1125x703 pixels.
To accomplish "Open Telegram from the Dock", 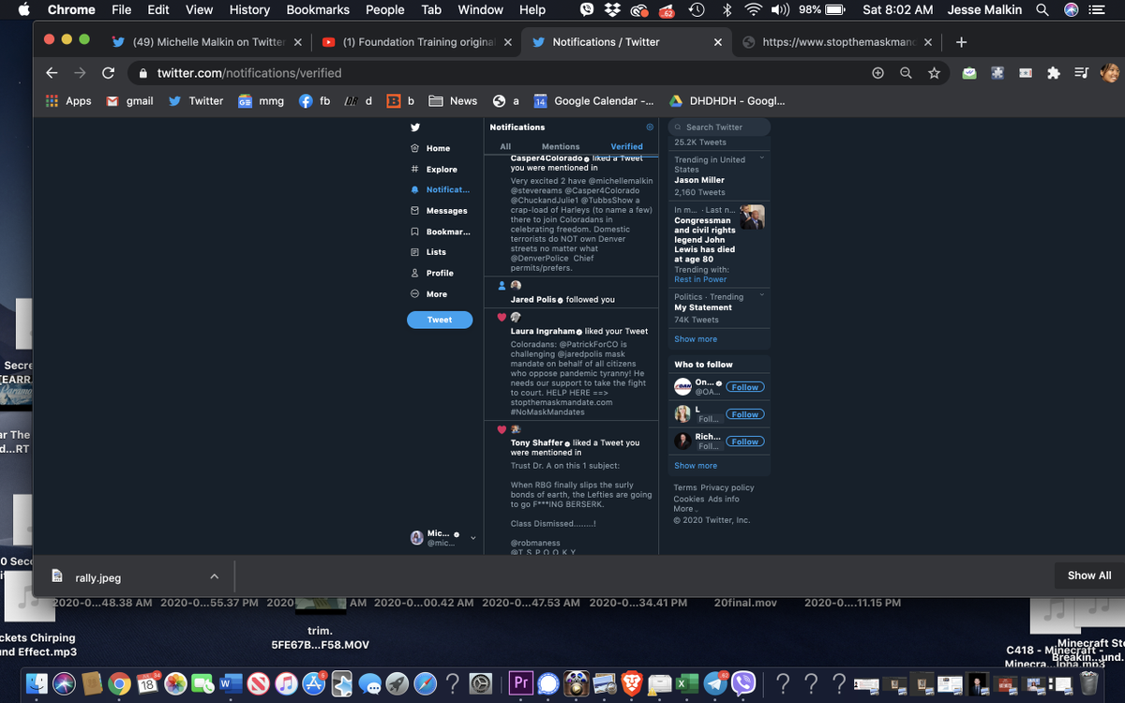I will pos(713,683).
